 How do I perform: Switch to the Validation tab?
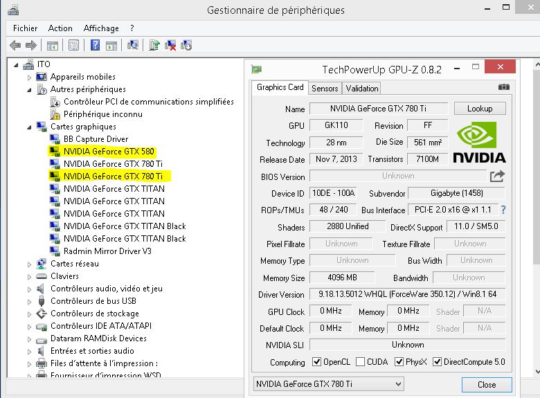click(361, 88)
